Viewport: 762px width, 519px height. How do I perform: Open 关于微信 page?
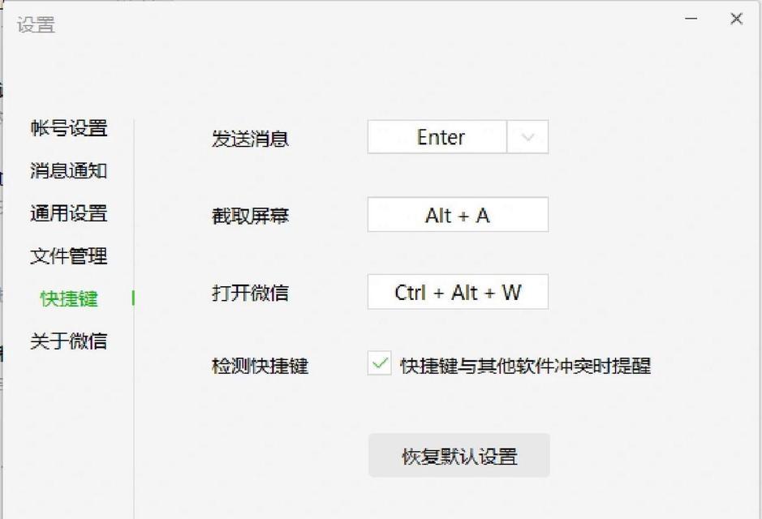pos(69,341)
